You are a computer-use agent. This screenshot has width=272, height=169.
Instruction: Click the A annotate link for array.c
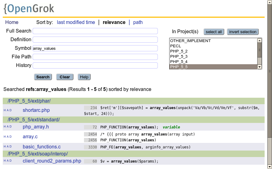coord(8,137)
